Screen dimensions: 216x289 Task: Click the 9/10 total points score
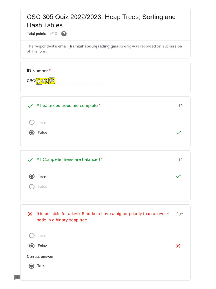click(53, 34)
